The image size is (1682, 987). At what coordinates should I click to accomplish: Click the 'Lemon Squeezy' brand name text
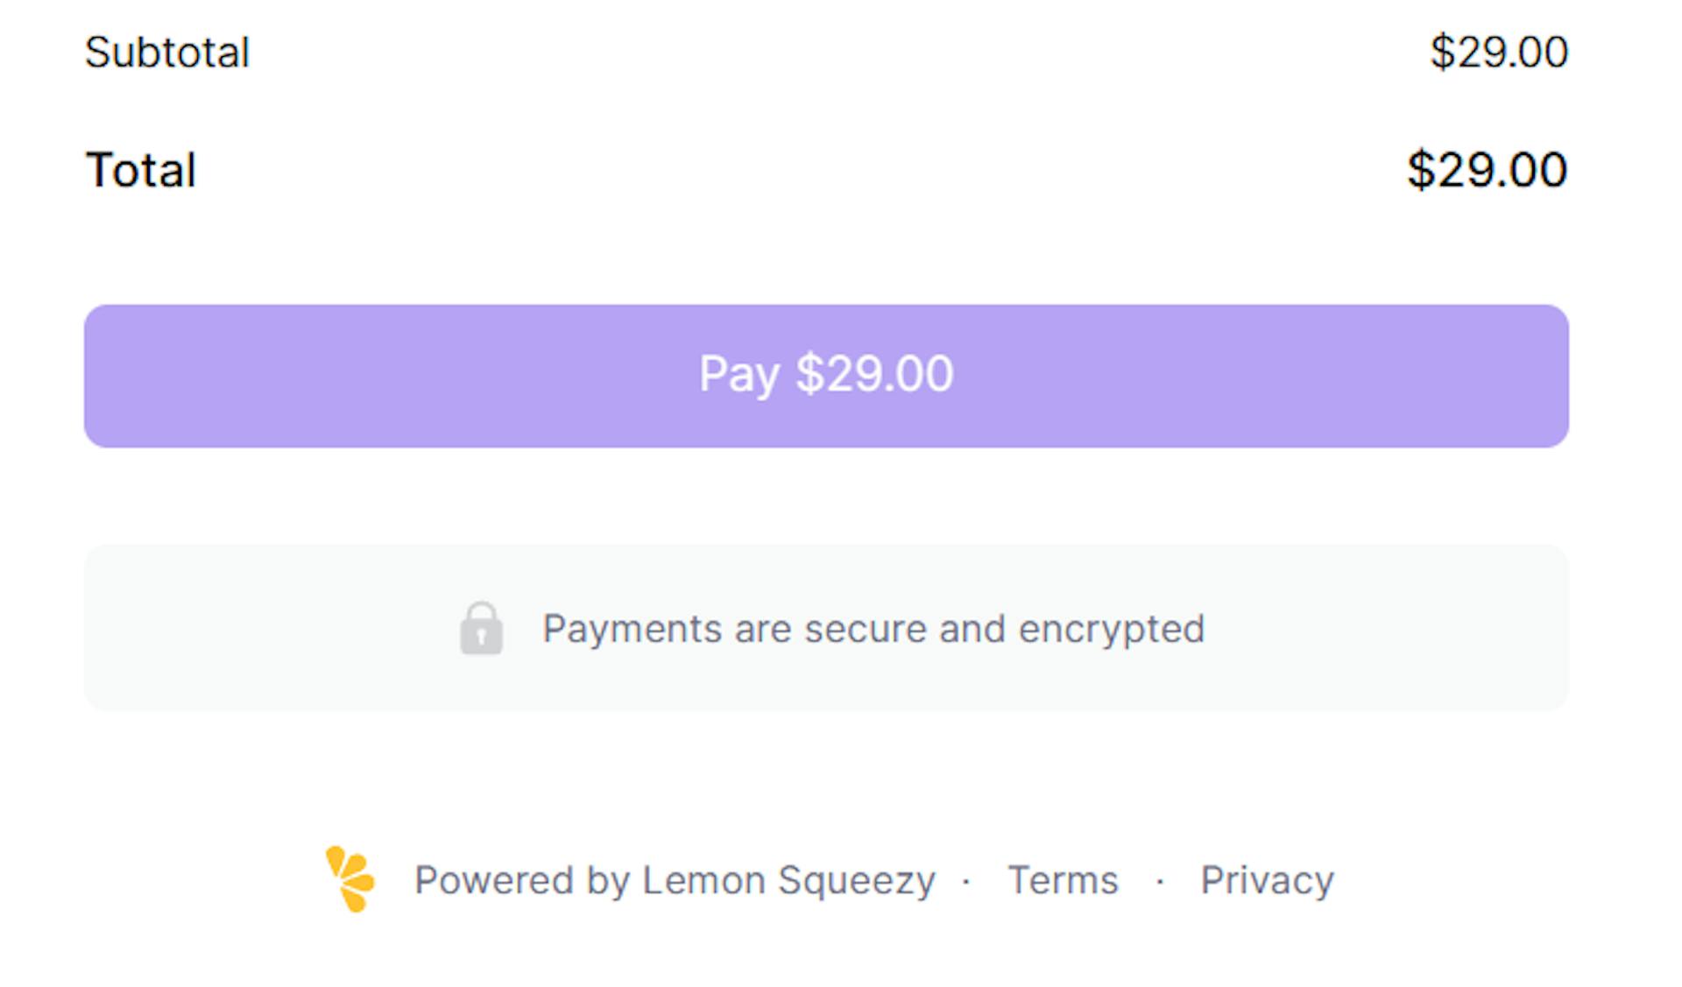788,881
